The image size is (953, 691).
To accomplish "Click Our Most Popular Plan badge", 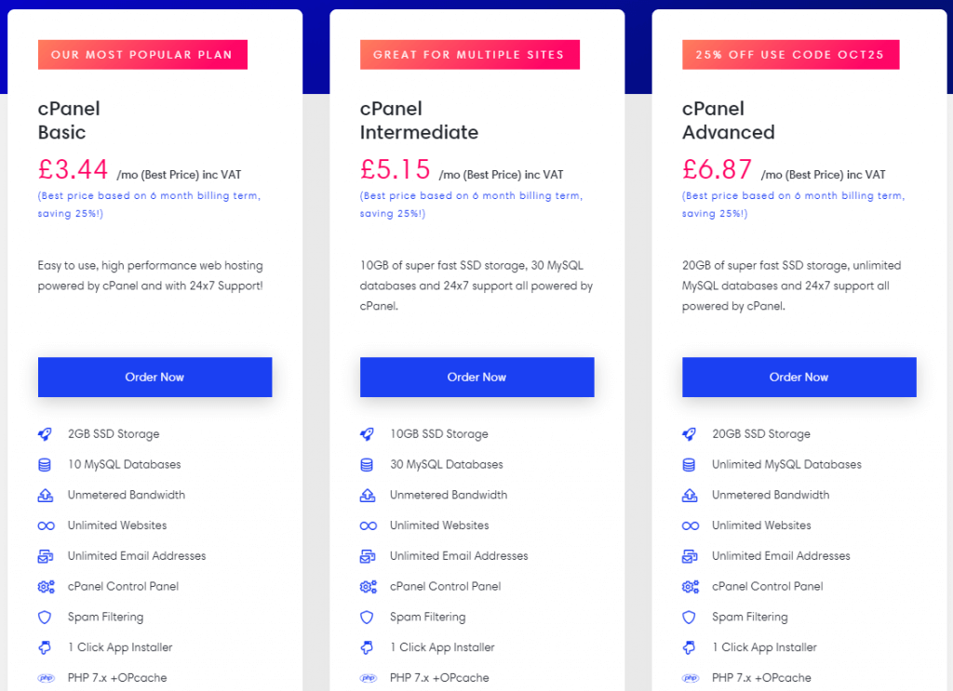I will [x=142, y=55].
